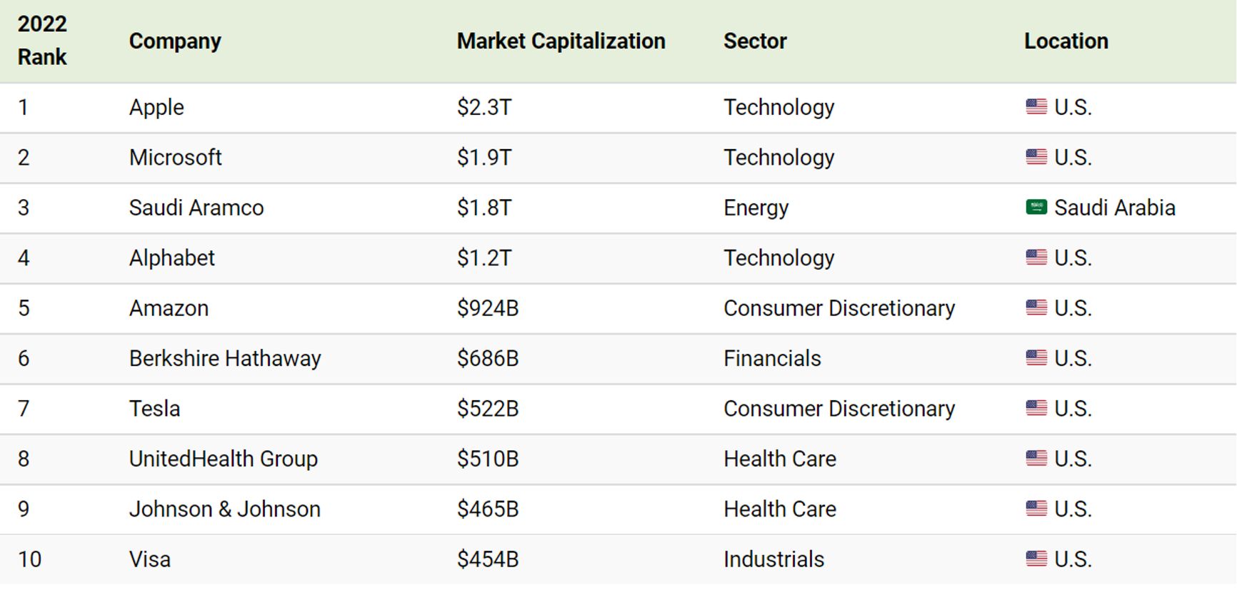Image resolution: width=1237 pixels, height=590 pixels.
Task: Click the Location column header
Action: (1066, 41)
